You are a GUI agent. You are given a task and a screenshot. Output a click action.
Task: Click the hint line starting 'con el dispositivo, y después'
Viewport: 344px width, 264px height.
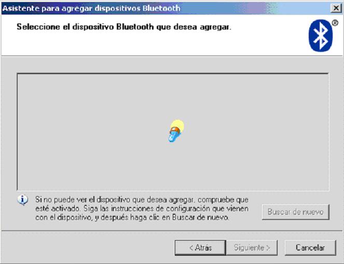(132, 217)
